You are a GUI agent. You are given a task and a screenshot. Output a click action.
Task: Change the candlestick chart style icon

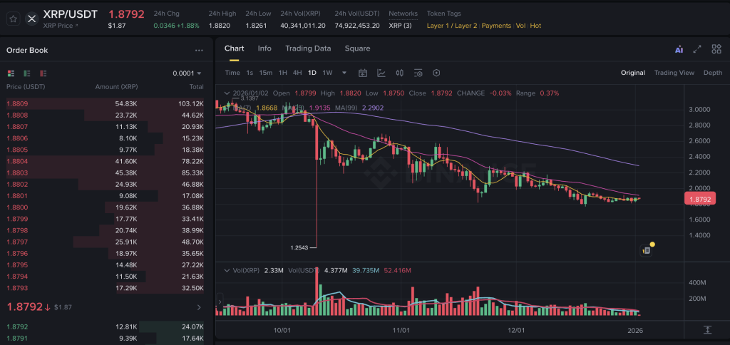(x=400, y=73)
